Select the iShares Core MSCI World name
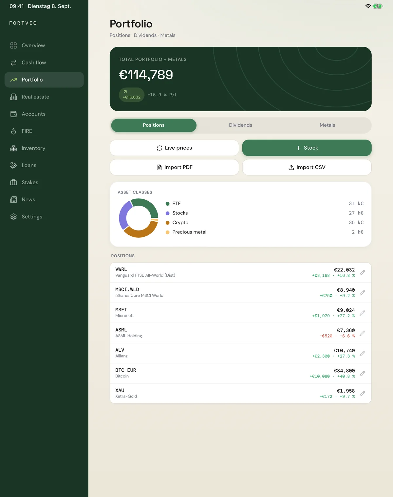Viewport: 393px width, 497px height. coord(139,295)
